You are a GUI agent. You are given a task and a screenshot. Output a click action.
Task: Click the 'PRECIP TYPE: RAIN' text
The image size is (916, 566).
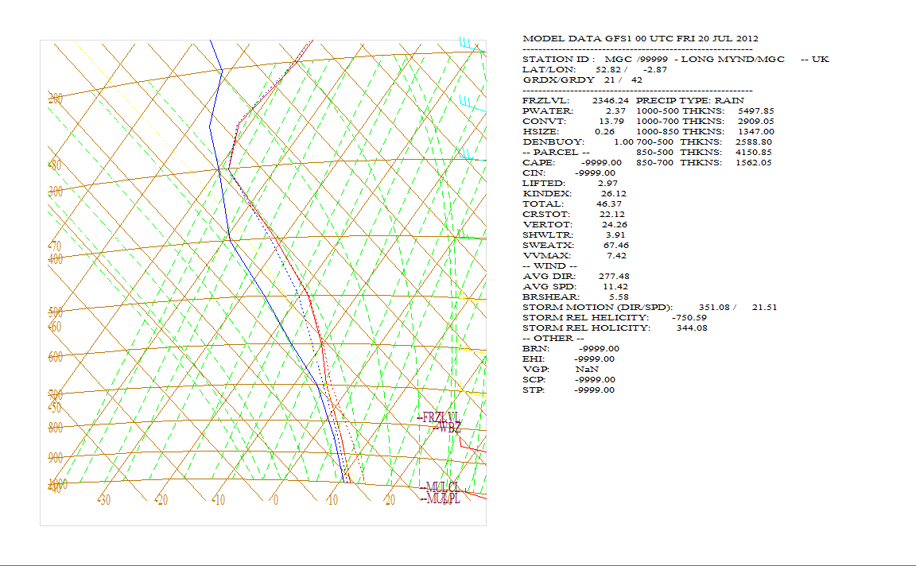[690, 100]
